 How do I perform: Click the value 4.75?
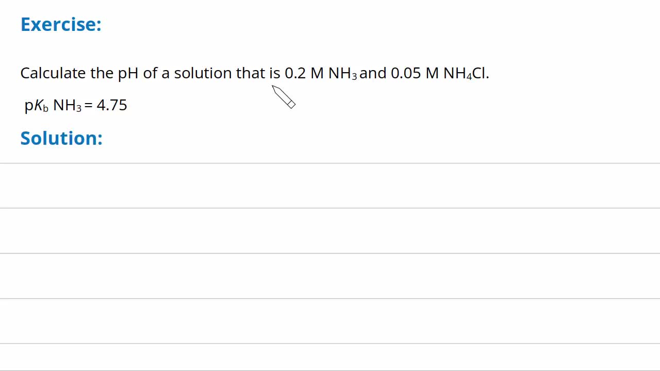[x=112, y=105]
